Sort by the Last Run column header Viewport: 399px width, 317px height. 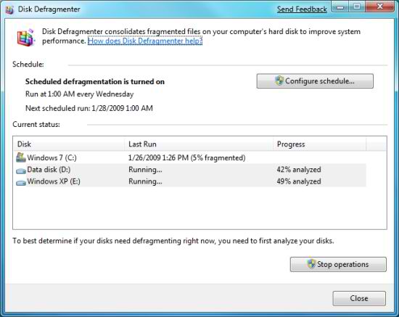[199, 144]
